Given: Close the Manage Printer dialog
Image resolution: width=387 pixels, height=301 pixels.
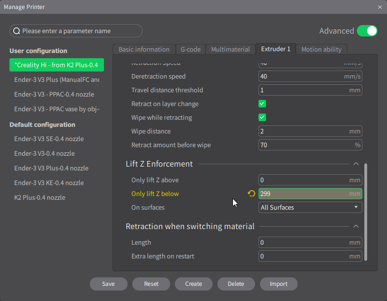Looking at the screenshot, I should click(x=380, y=7).
